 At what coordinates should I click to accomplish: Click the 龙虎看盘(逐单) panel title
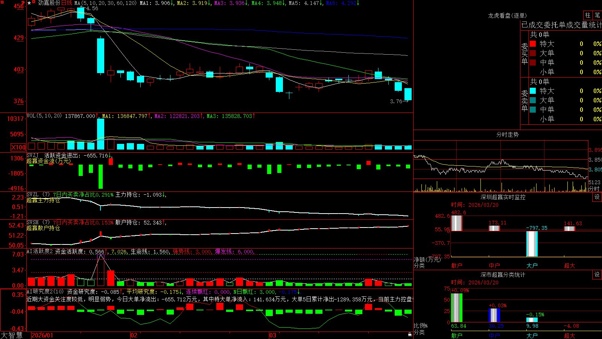[x=507, y=15]
